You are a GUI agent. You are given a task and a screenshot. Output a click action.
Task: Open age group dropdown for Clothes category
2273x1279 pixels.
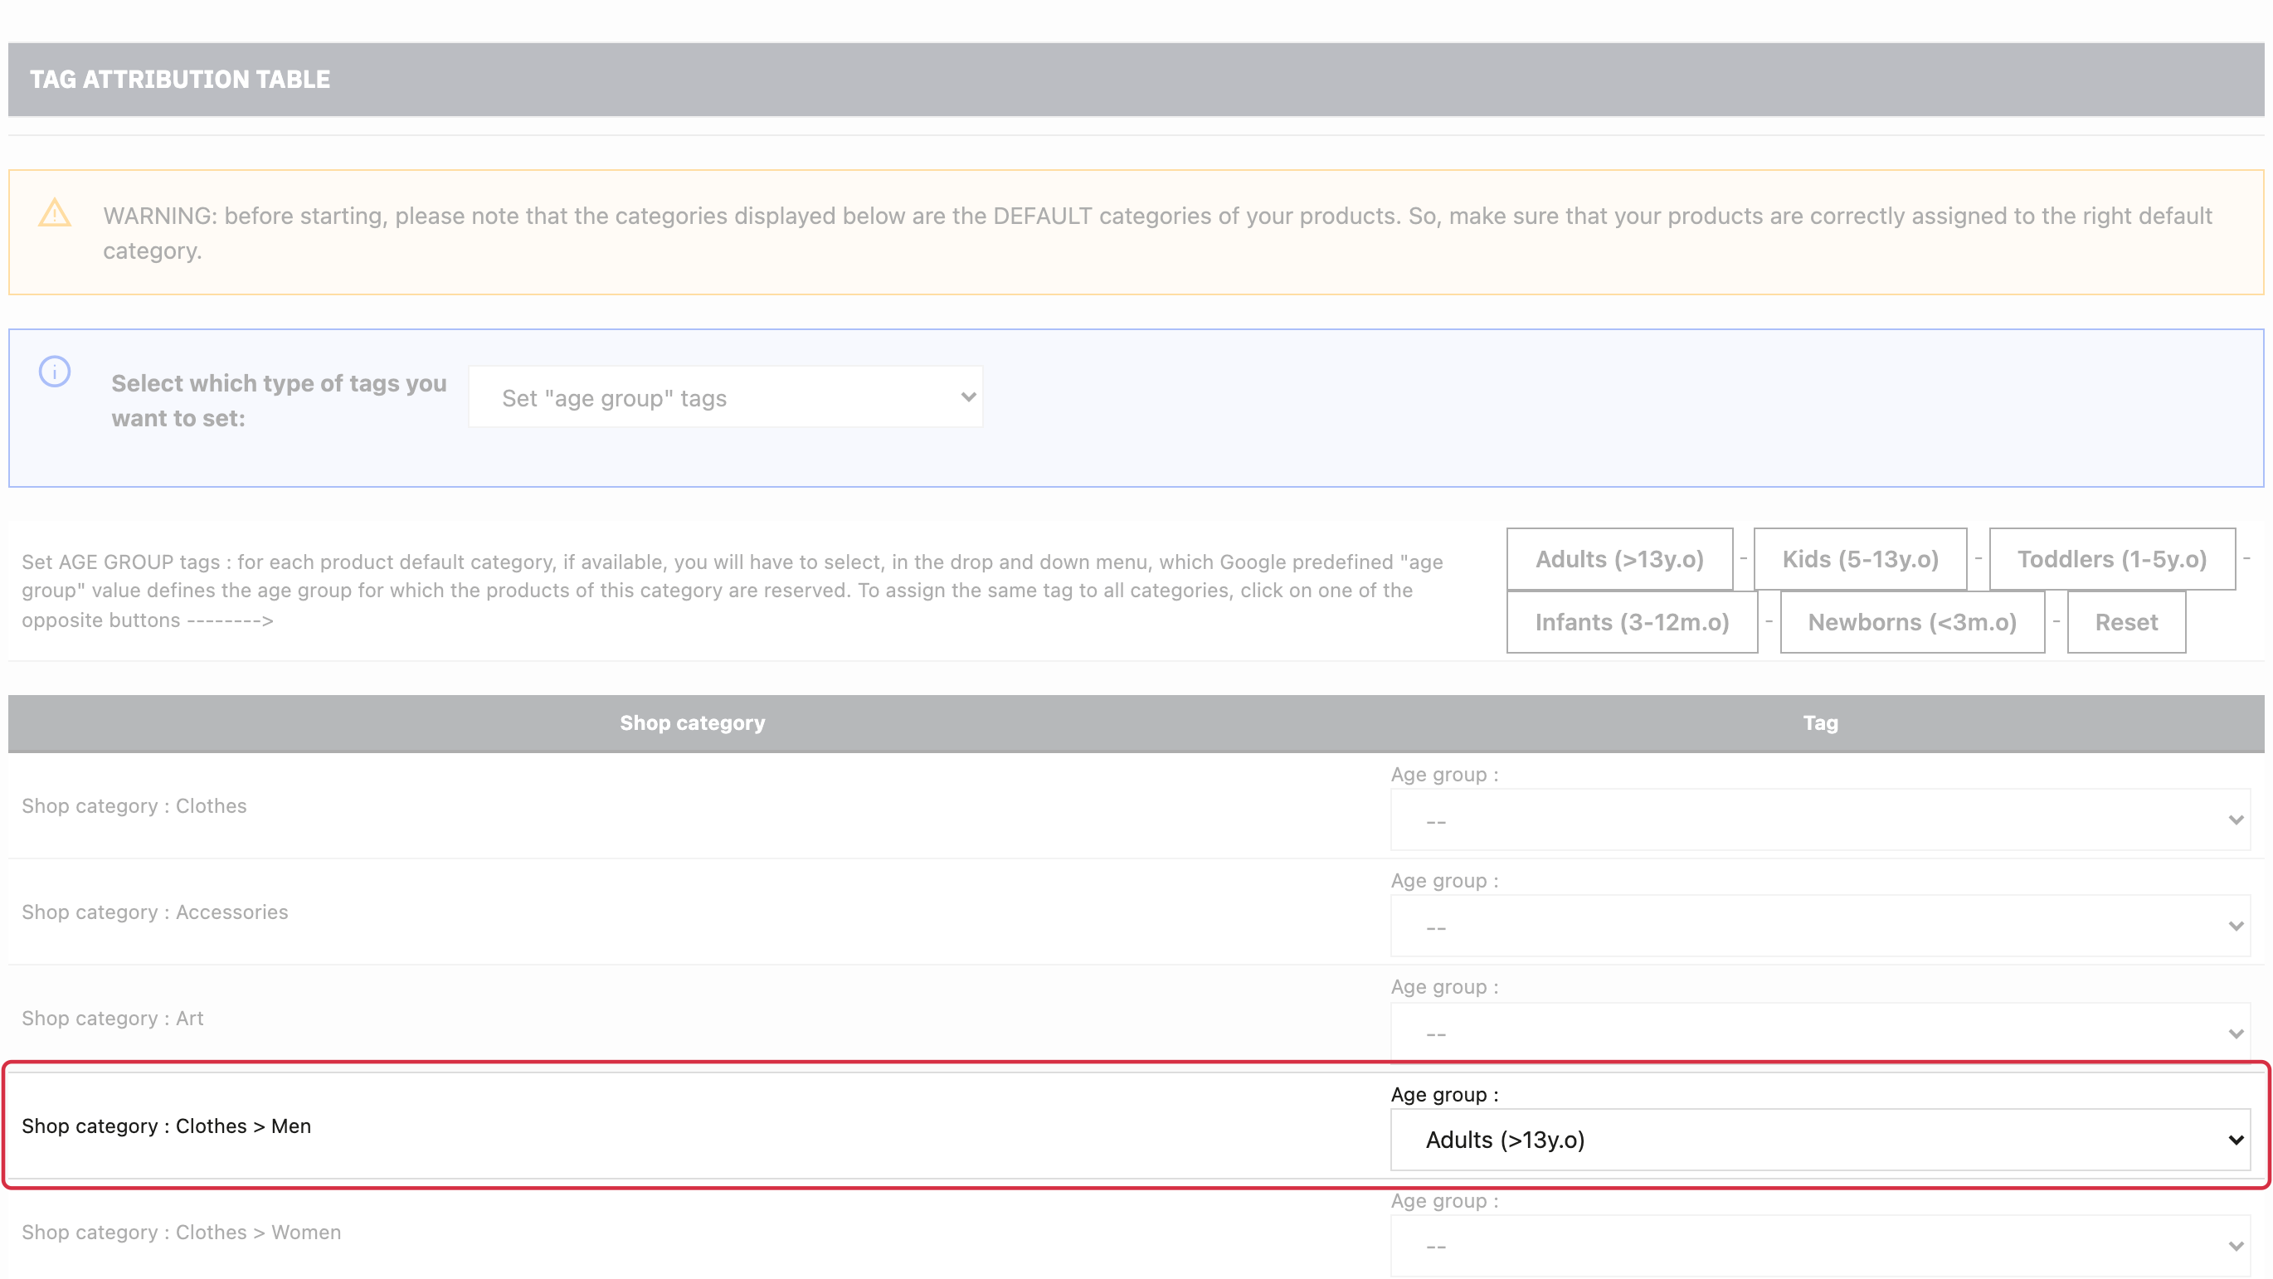coord(1820,820)
